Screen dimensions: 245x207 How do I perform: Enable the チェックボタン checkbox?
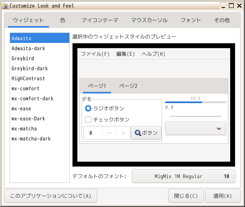coord(88,120)
